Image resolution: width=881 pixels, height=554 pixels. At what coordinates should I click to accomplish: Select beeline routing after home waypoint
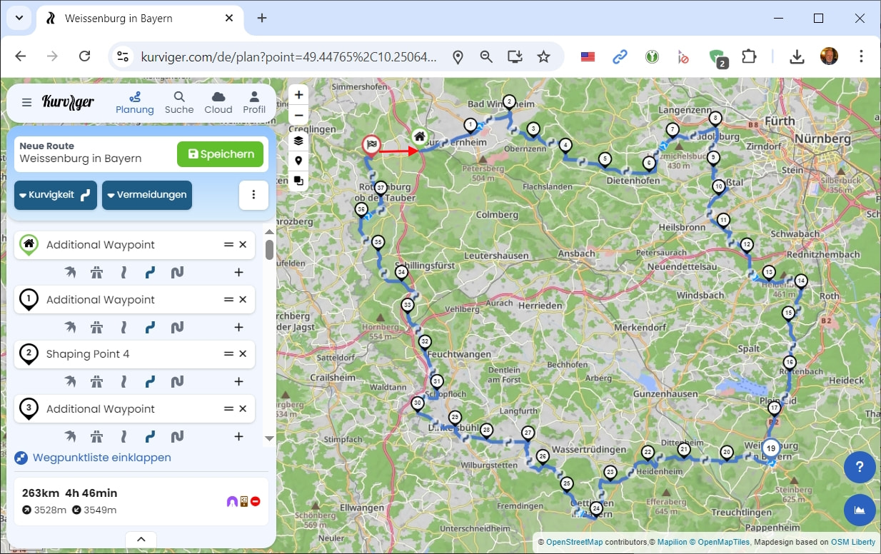tap(70, 272)
